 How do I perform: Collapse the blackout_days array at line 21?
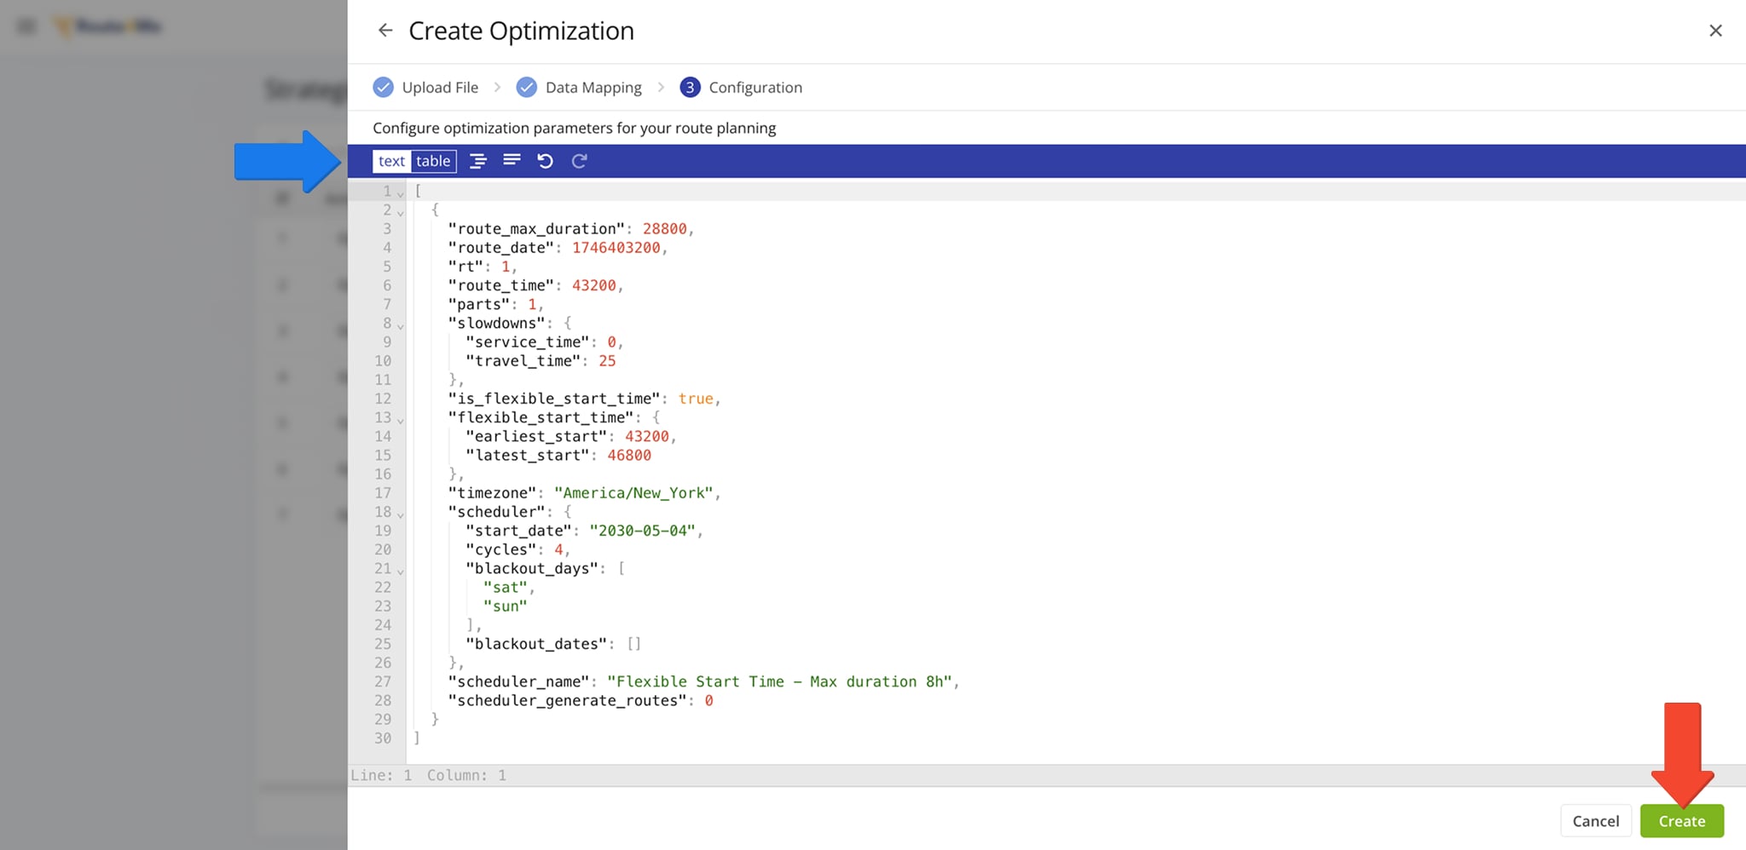(x=400, y=571)
